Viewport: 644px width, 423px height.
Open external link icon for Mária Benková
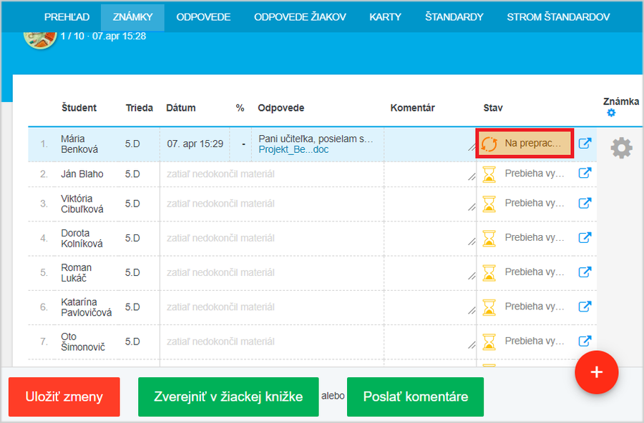coord(585,143)
